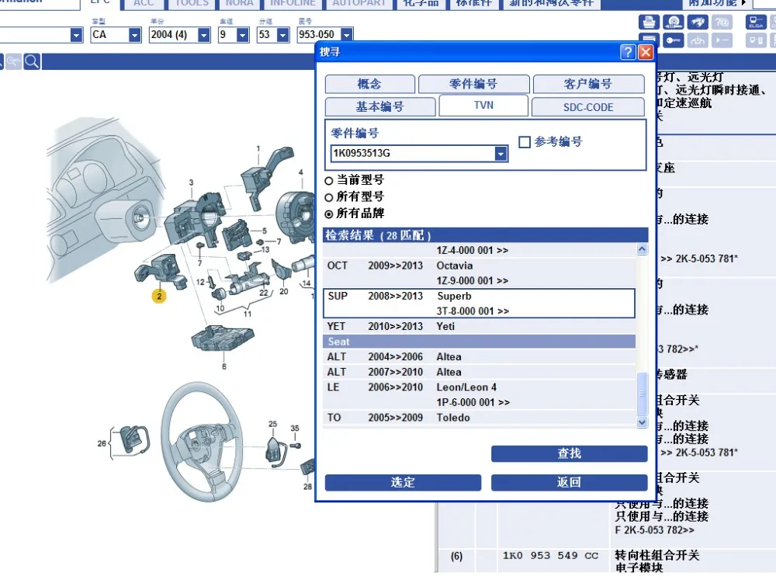Click the help question-mark in search dialog title
The image size is (776, 580).
628,52
